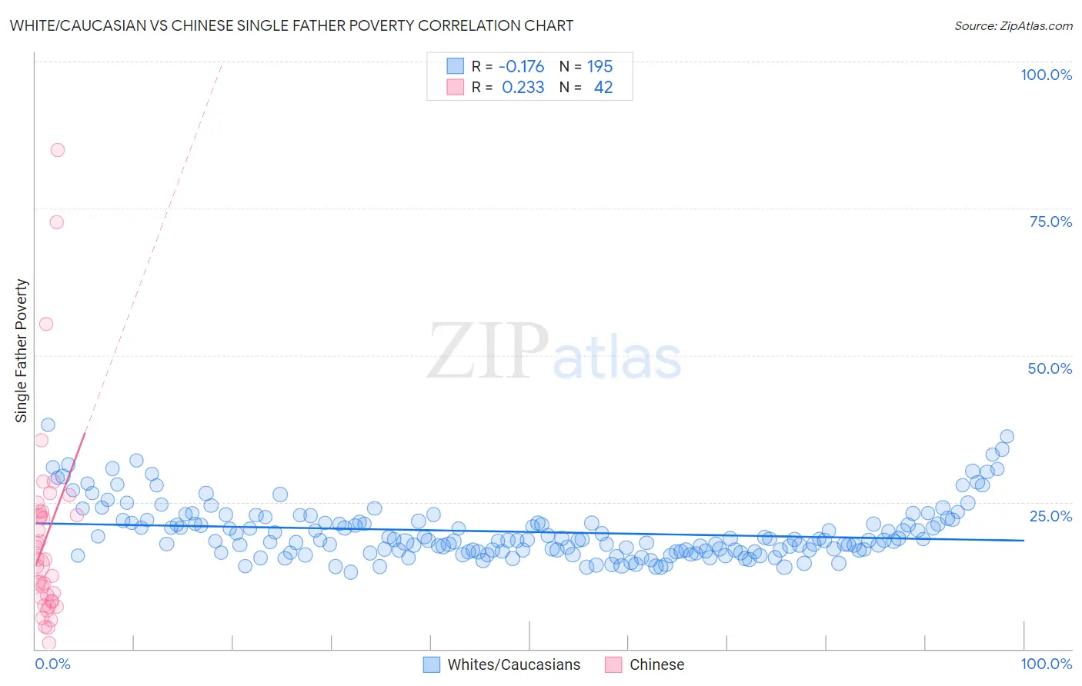Viewport: 1082px width, 686px height.
Task: Click the 100.0% x-axis label at bottom right
Action: coord(1046,664)
